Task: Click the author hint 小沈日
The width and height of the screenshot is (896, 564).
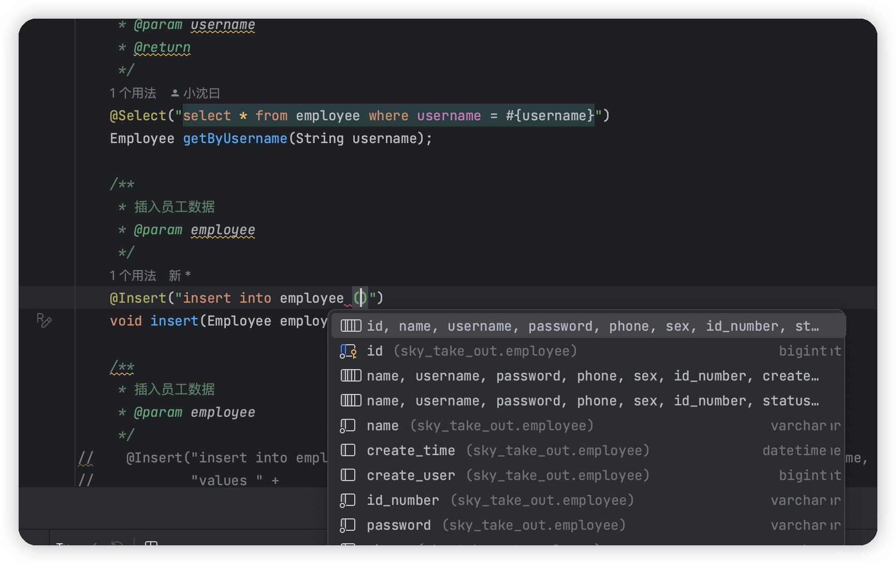Action: click(x=196, y=93)
